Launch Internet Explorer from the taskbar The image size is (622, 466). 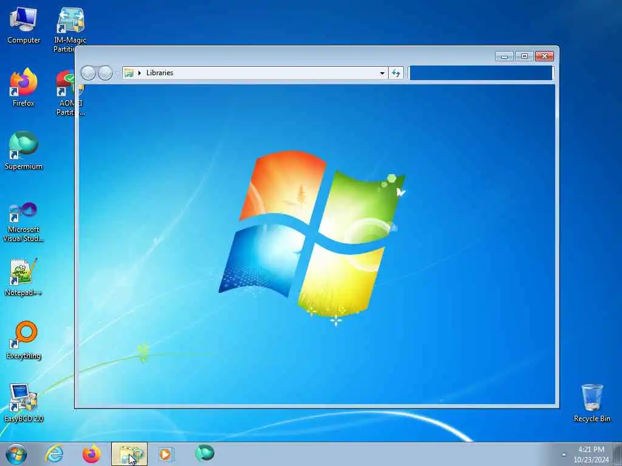click(x=54, y=454)
